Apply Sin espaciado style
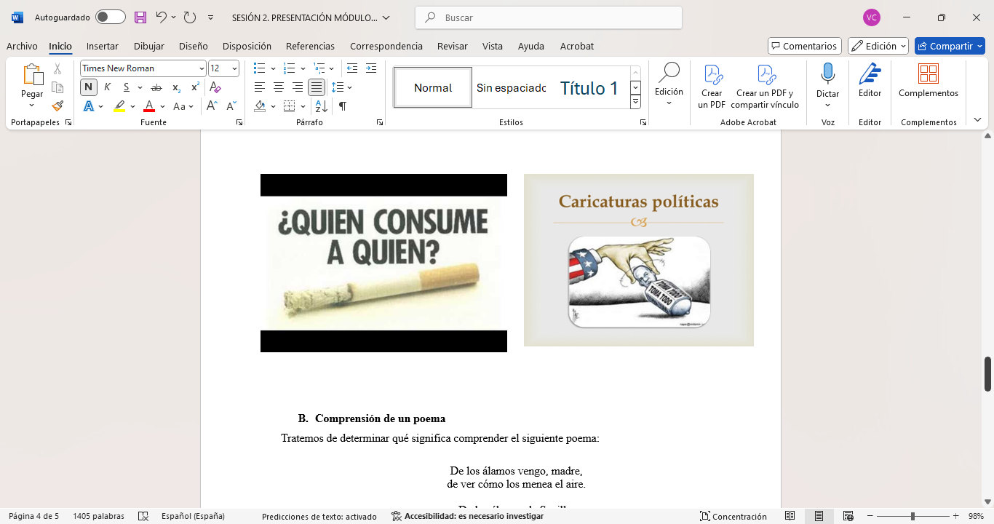Screen dimensions: 994x524 512,88
